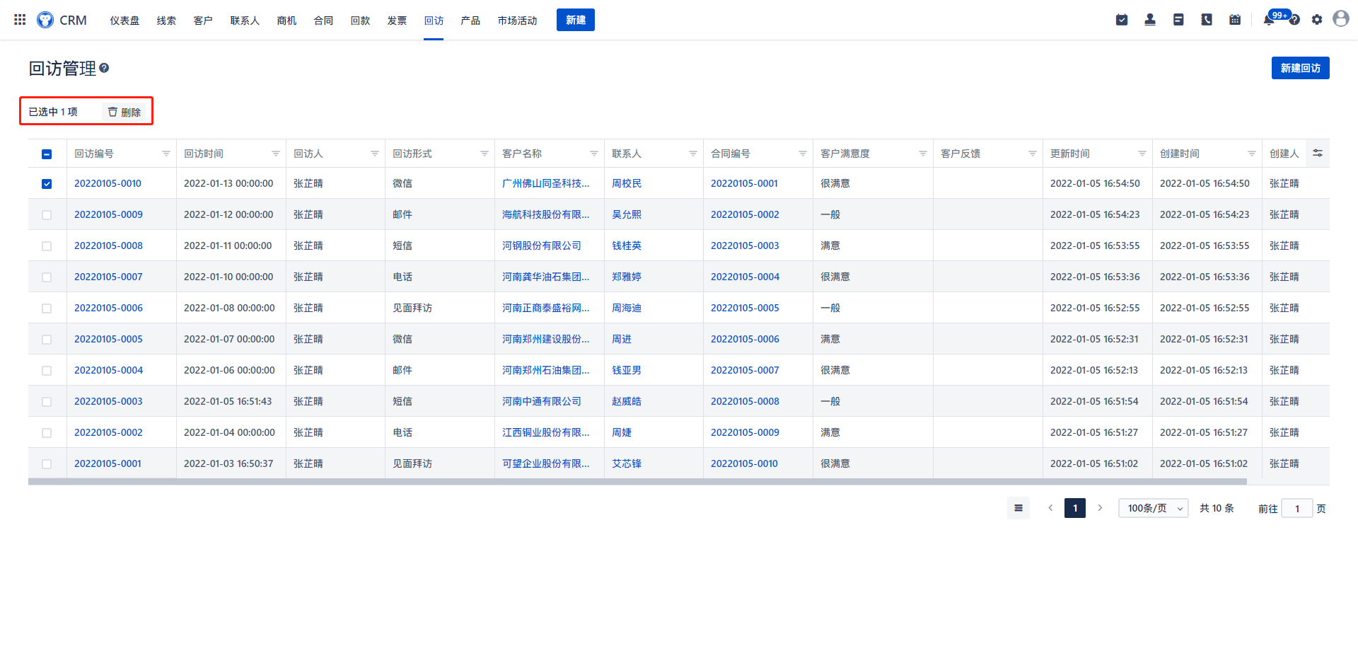Viewport: 1358px width, 663px height.
Task: Click the filter icon on 客户反馈 column
Action: tap(1033, 154)
